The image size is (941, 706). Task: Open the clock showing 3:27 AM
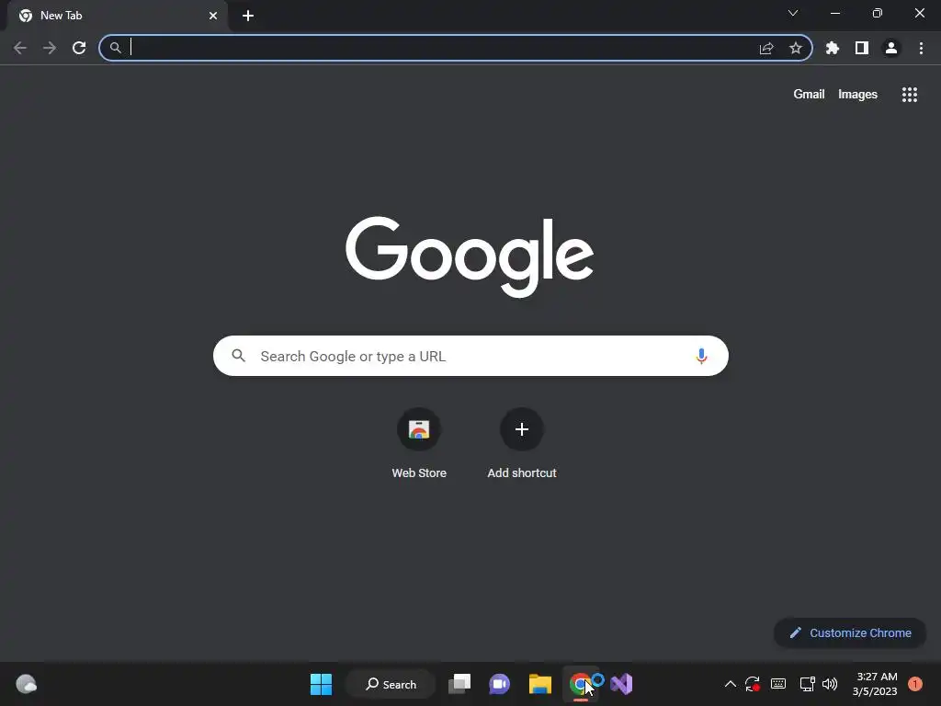click(875, 684)
